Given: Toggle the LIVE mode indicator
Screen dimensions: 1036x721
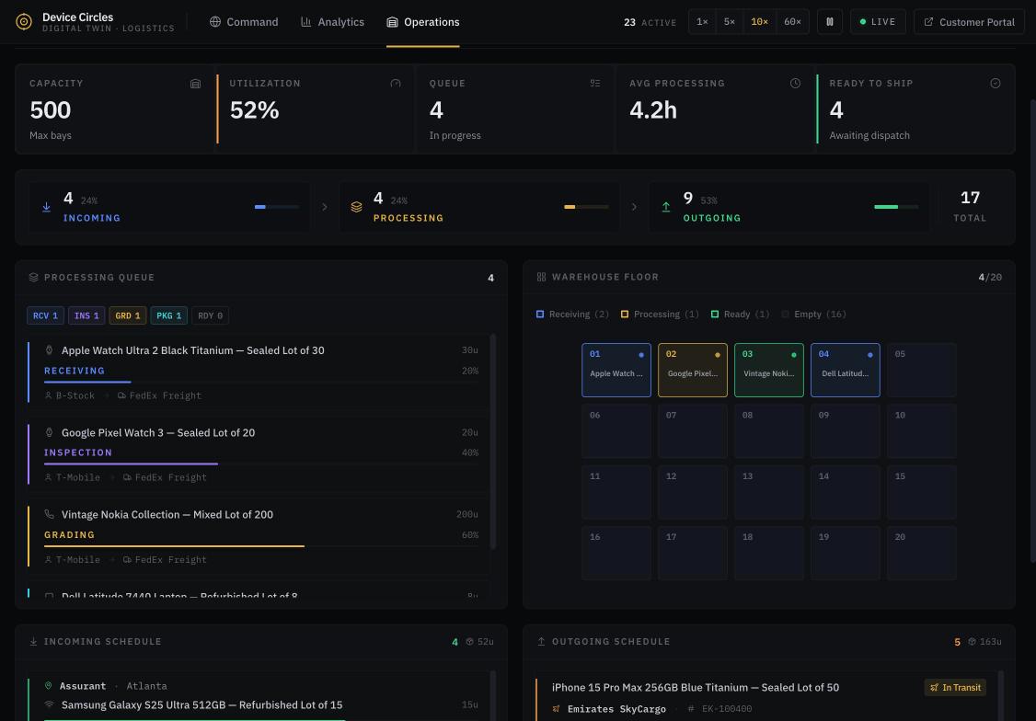Looking at the screenshot, I should pyautogui.click(x=878, y=22).
